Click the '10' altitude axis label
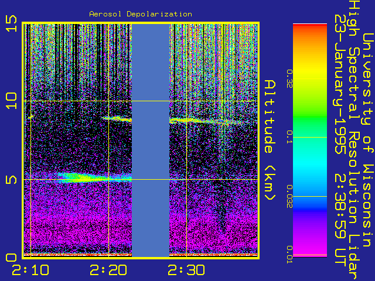Viewport: 375px width, 281px height. point(12,101)
